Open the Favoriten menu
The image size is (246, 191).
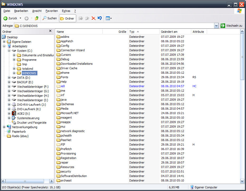tap(52, 11)
